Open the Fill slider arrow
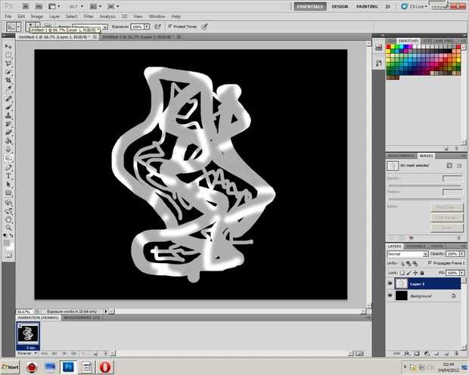 (x=462, y=273)
